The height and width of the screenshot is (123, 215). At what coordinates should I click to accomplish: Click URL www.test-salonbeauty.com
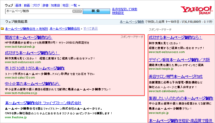click(166, 91)
